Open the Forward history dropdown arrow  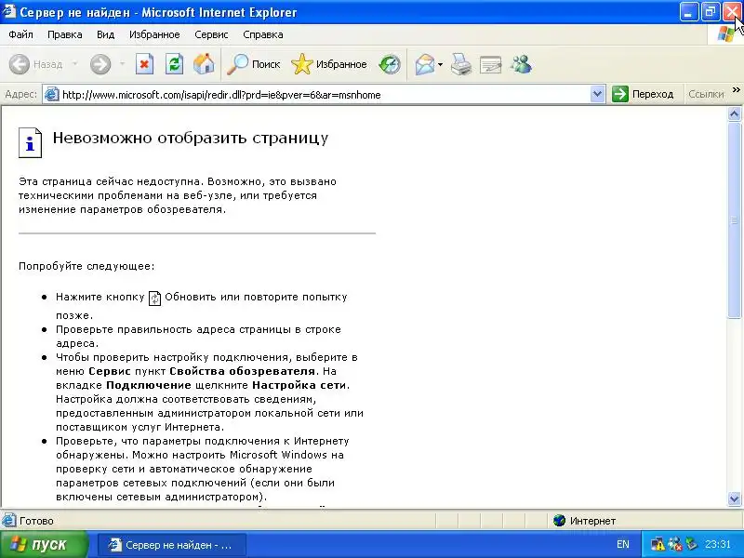tap(122, 63)
